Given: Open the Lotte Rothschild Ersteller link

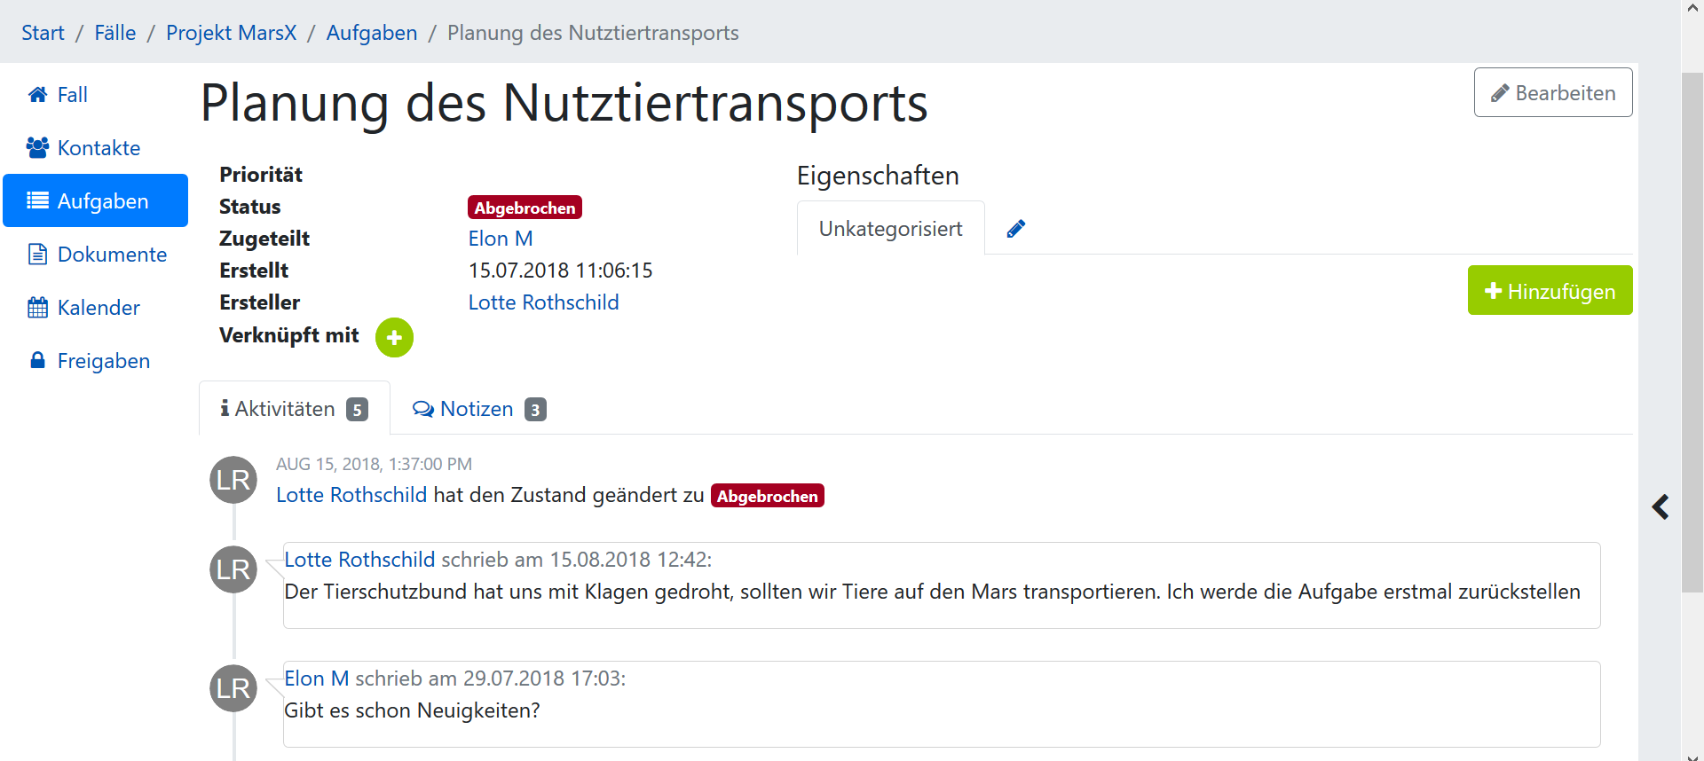Looking at the screenshot, I should [x=543, y=302].
